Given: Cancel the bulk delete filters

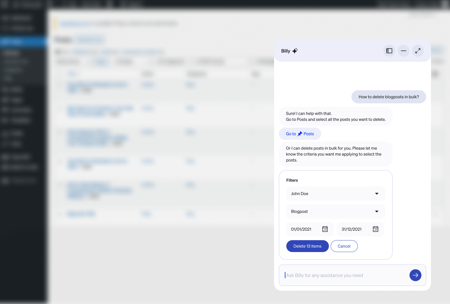Looking at the screenshot, I should point(344,246).
